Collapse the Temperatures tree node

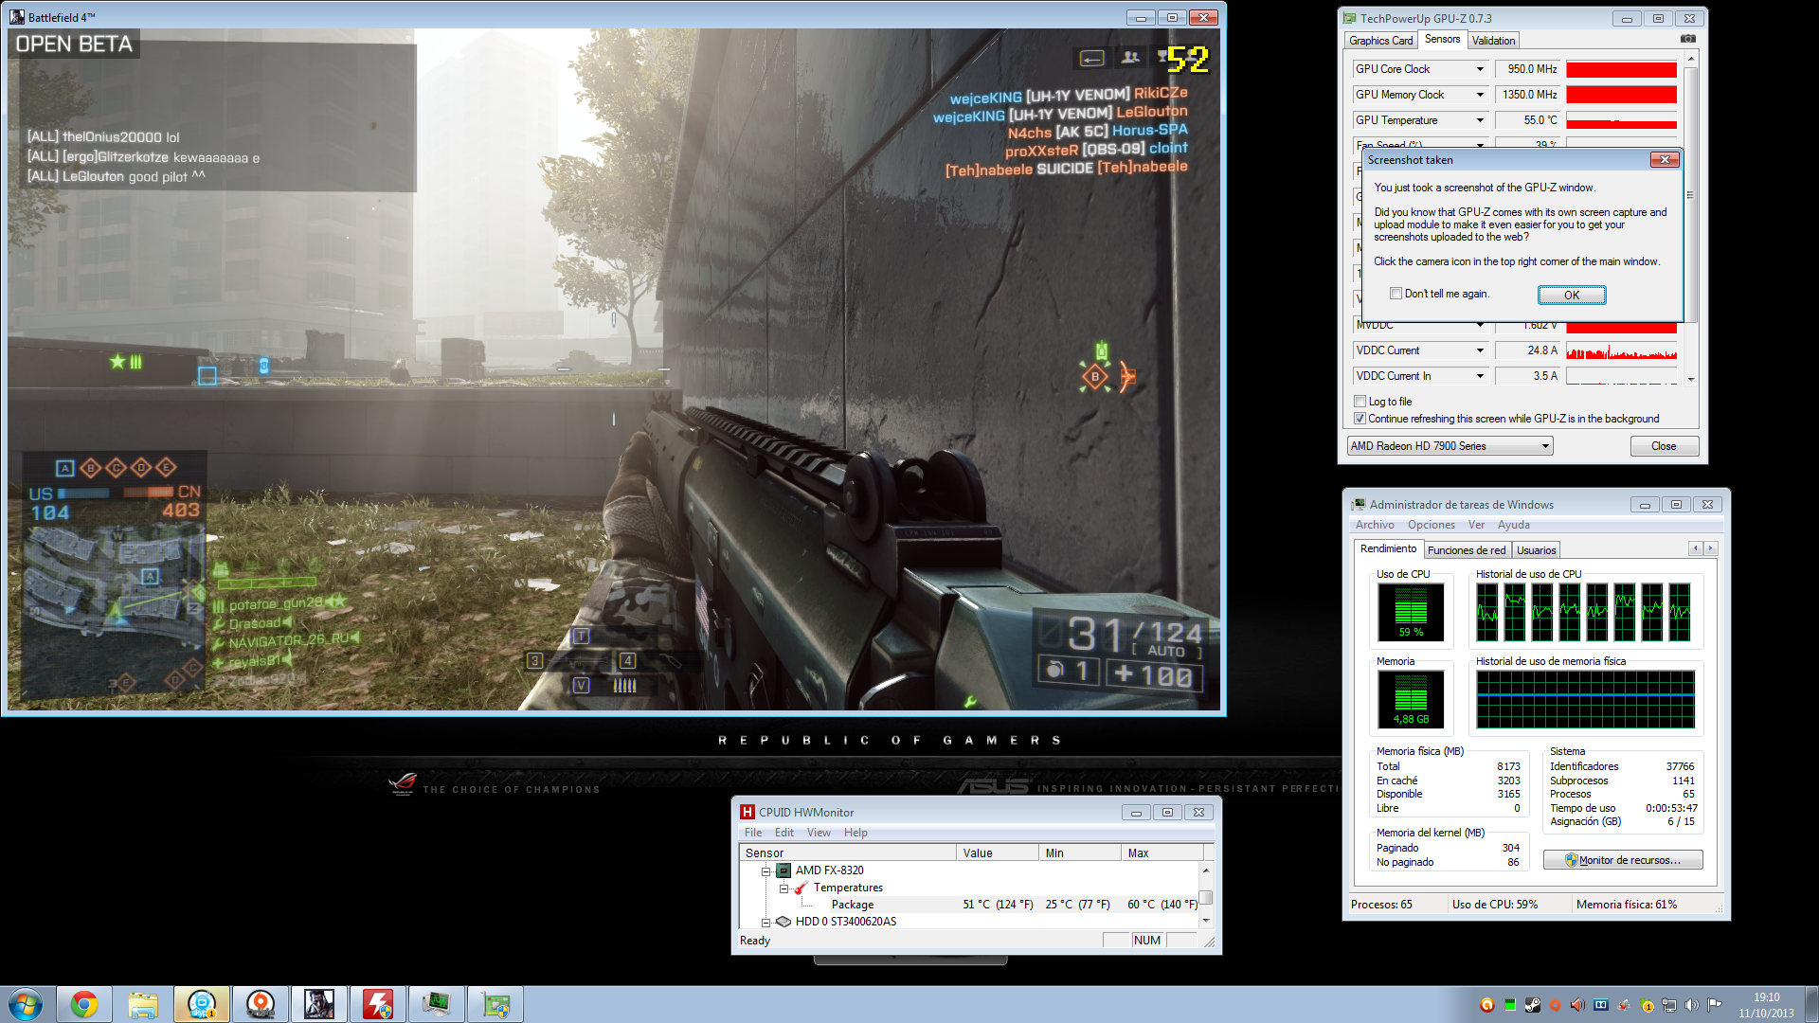(x=783, y=888)
